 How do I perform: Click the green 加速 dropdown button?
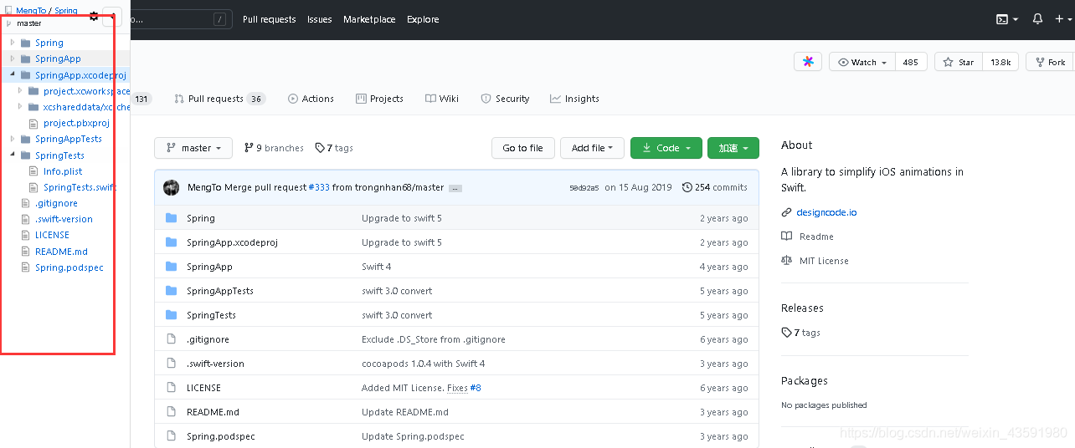pos(733,148)
